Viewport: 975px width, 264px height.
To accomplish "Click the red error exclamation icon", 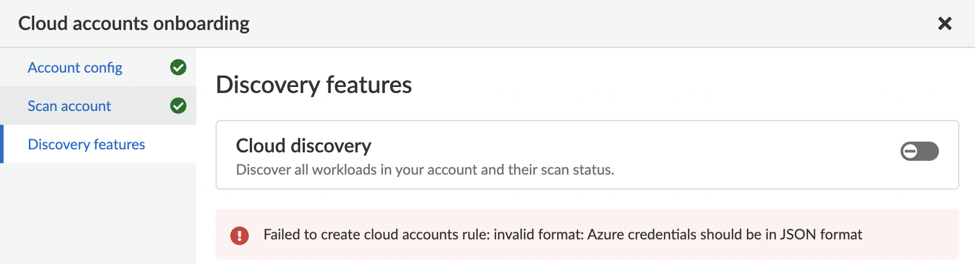I will [x=240, y=235].
